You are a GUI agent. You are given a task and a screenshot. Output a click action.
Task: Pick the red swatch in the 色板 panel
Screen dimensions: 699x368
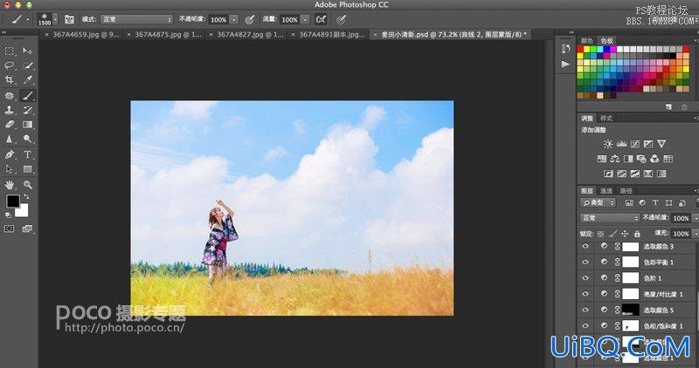[580, 50]
